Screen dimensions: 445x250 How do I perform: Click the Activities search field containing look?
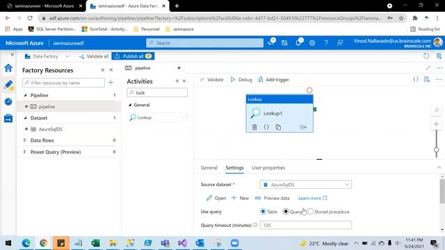[157, 92]
